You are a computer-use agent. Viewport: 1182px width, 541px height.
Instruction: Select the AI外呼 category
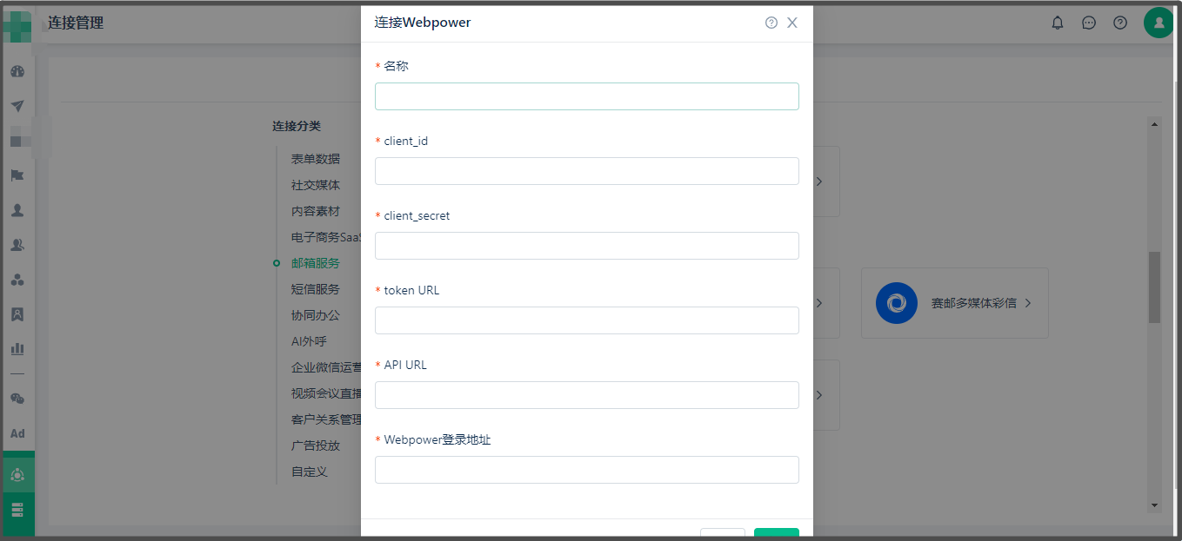tap(309, 341)
